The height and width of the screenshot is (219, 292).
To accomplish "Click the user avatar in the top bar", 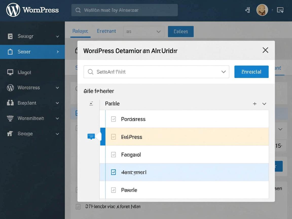I will (262, 10).
